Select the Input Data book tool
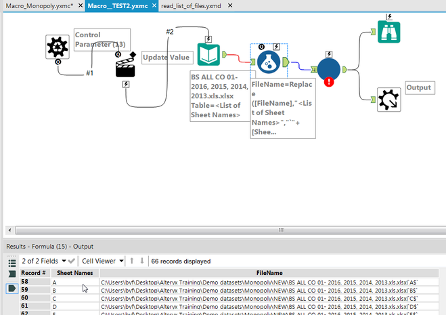Viewport: 446px width, 315px height. [208, 54]
